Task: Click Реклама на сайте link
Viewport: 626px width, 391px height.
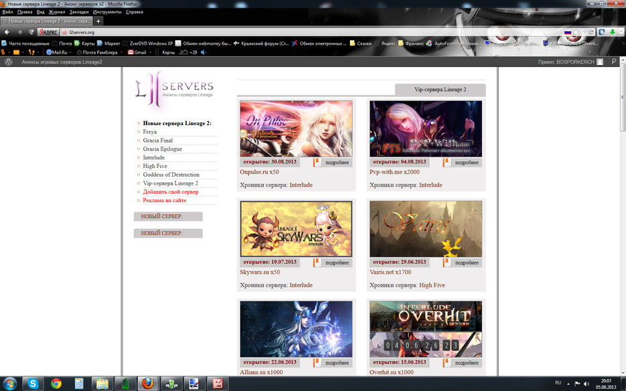Action: (165, 200)
